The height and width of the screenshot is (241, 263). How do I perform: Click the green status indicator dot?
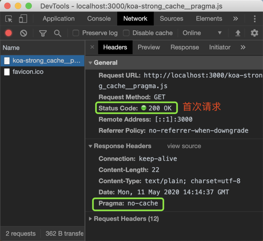point(144,108)
